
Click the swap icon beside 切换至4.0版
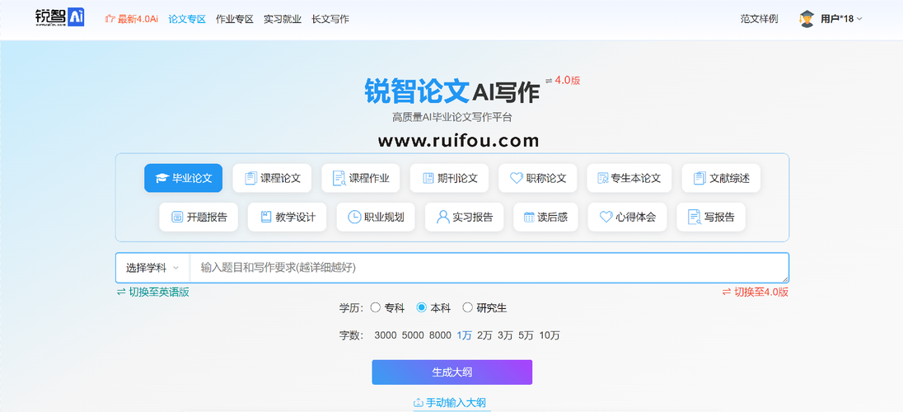(726, 293)
